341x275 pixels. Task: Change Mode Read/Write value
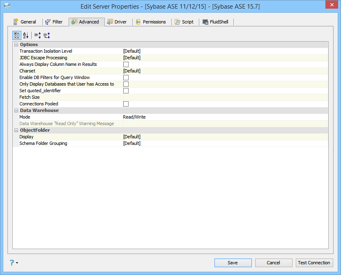[x=225, y=117]
